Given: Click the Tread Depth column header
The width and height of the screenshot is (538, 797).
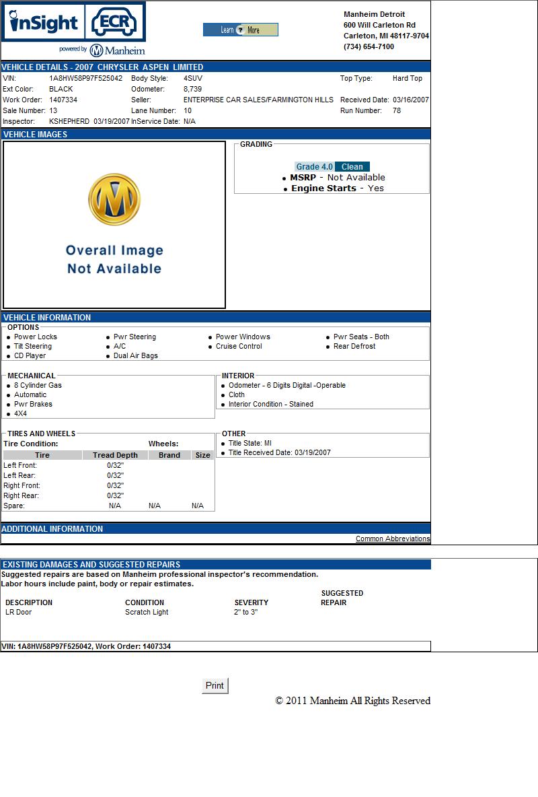Looking at the screenshot, I should click(115, 456).
